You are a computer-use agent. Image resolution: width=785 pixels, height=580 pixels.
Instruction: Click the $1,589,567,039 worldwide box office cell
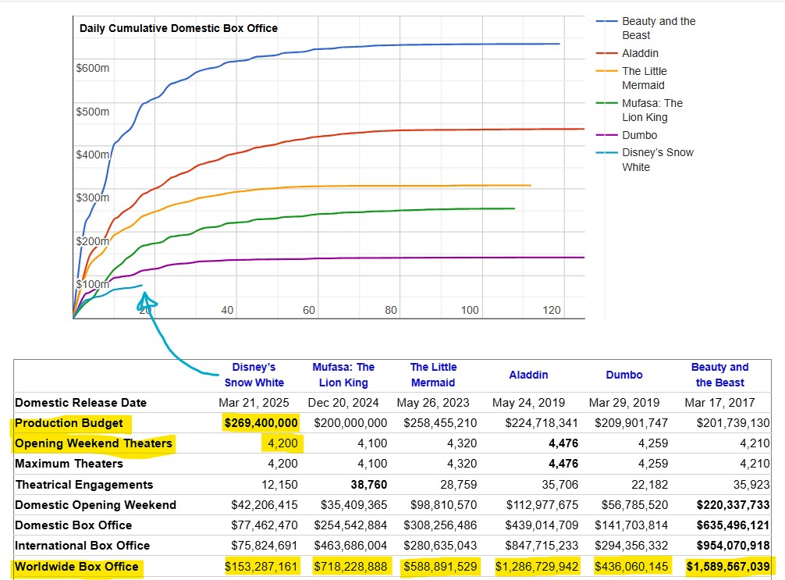click(728, 566)
